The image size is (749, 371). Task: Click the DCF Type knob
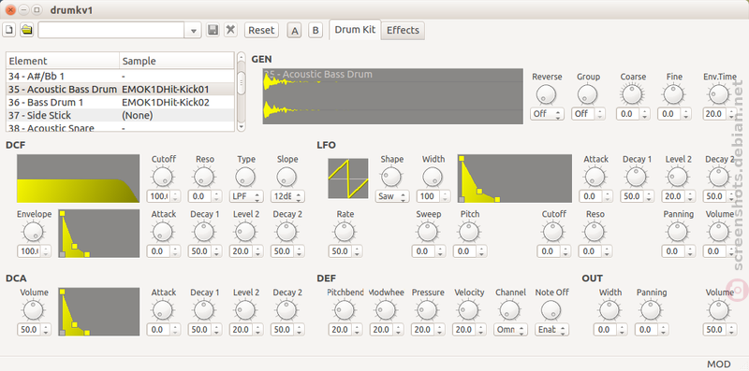tap(245, 178)
